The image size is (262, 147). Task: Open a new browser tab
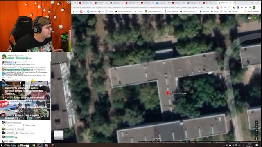pos(235,3)
